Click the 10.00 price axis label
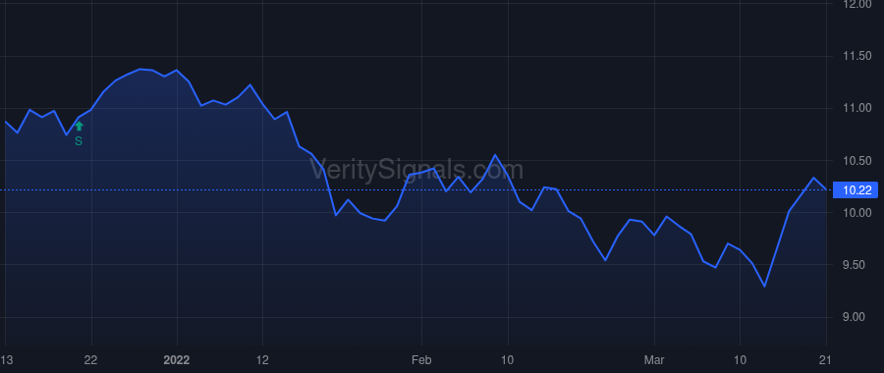Screen dimensions: 884x373 click(856, 212)
